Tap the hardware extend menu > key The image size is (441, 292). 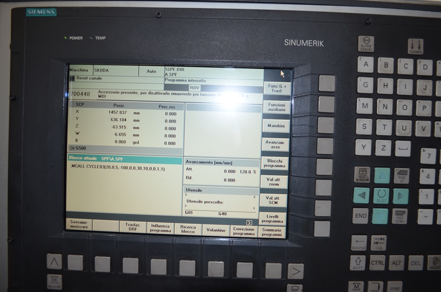pos(295,271)
